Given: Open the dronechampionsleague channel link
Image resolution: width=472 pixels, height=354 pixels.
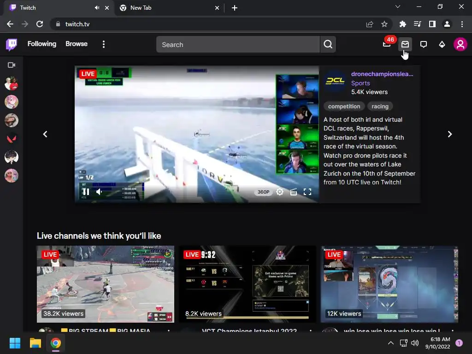Looking at the screenshot, I should point(382,74).
